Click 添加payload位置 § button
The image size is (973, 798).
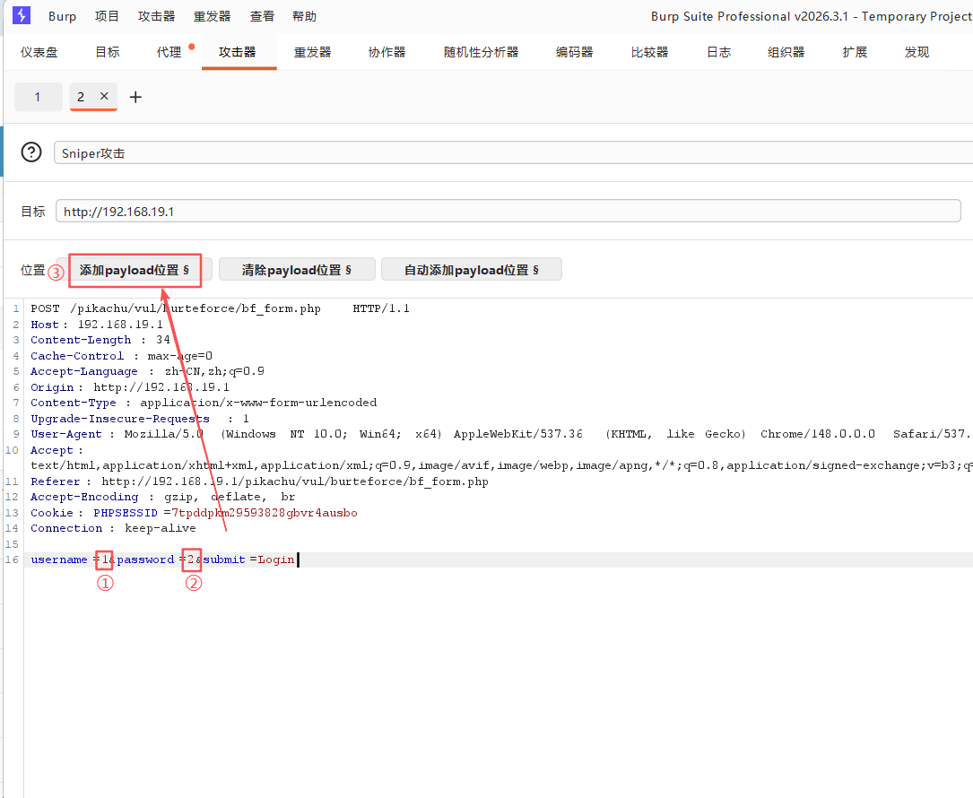coord(134,270)
